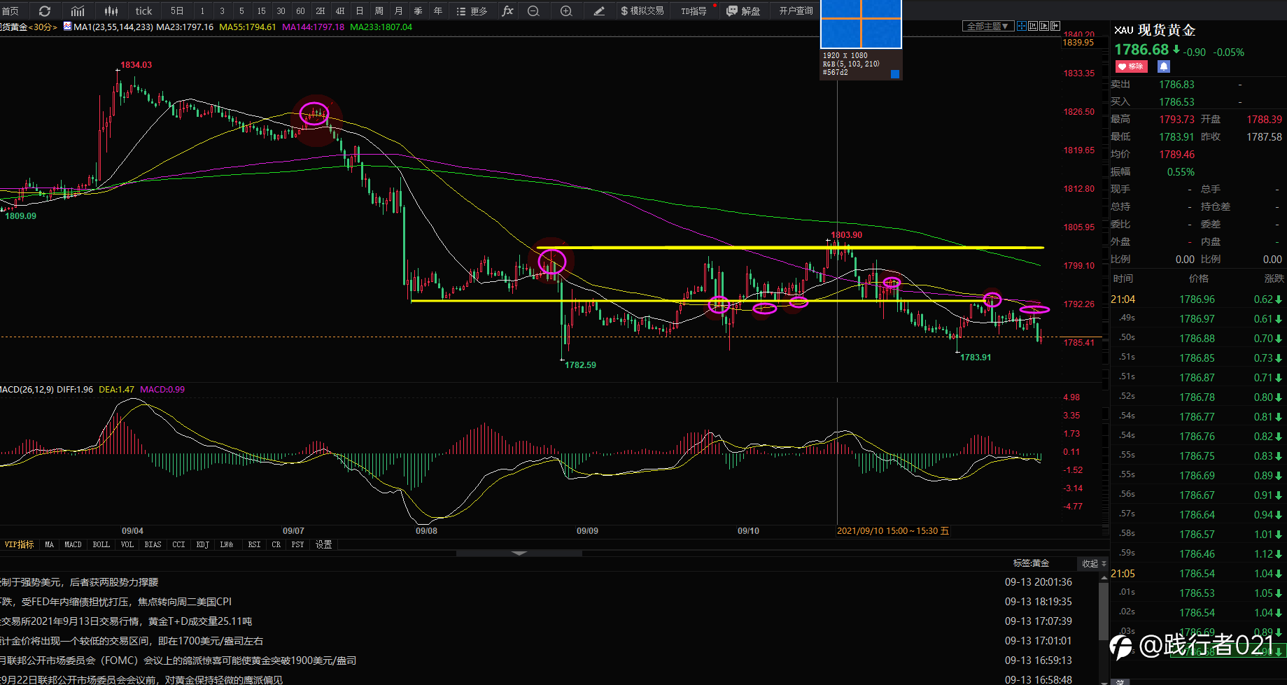This screenshot has height=685, width=1287.
Task: Switch sub-indicator to CCI
Action: pyautogui.click(x=178, y=544)
